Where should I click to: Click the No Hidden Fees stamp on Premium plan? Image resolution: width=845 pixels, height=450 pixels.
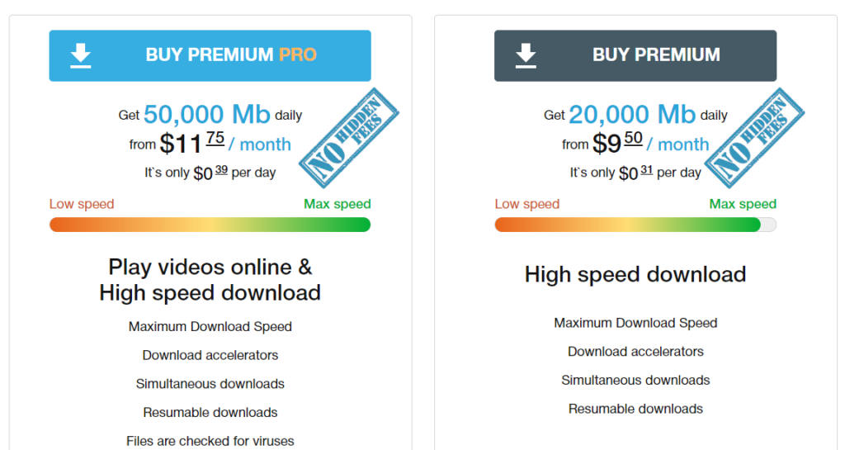click(x=754, y=137)
